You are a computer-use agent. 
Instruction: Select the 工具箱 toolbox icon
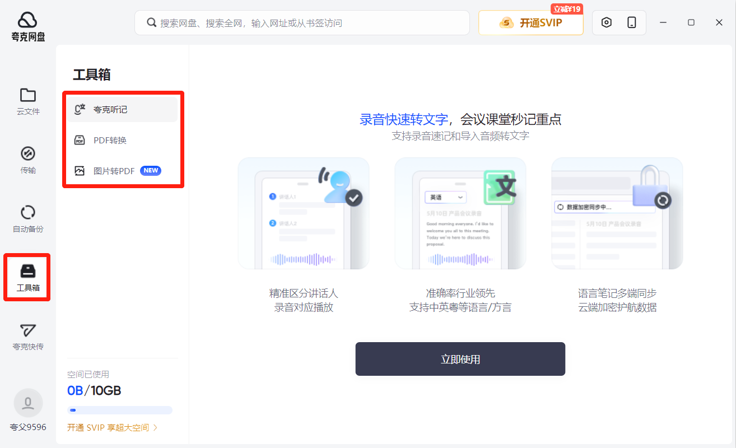pyautogui.click(x=28, y=271)
